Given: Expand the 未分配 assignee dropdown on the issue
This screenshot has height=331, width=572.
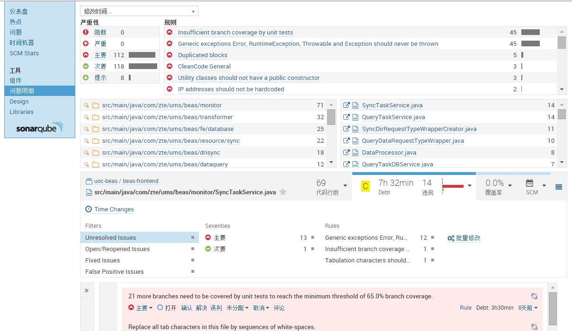Looking at the screenshot, I should pos(237,308).
